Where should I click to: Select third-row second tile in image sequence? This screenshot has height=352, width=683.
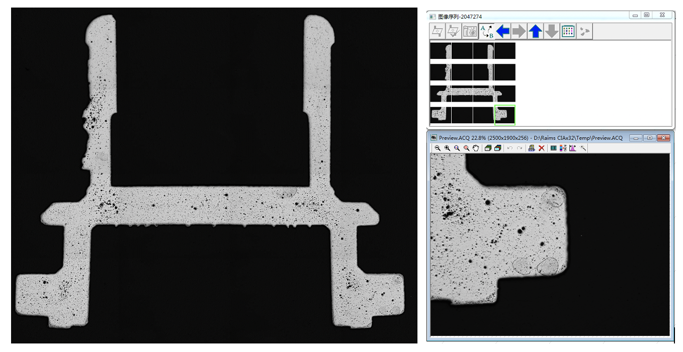[x=462, y=94]
